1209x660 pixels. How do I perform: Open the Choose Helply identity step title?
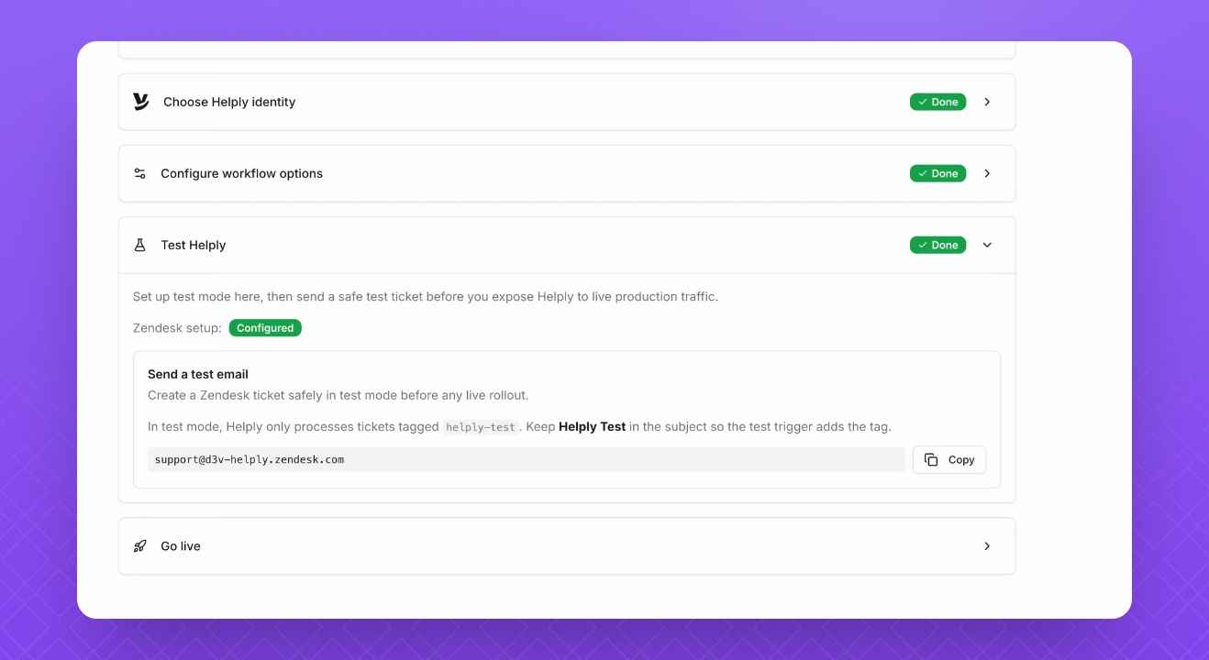[229, 102]
